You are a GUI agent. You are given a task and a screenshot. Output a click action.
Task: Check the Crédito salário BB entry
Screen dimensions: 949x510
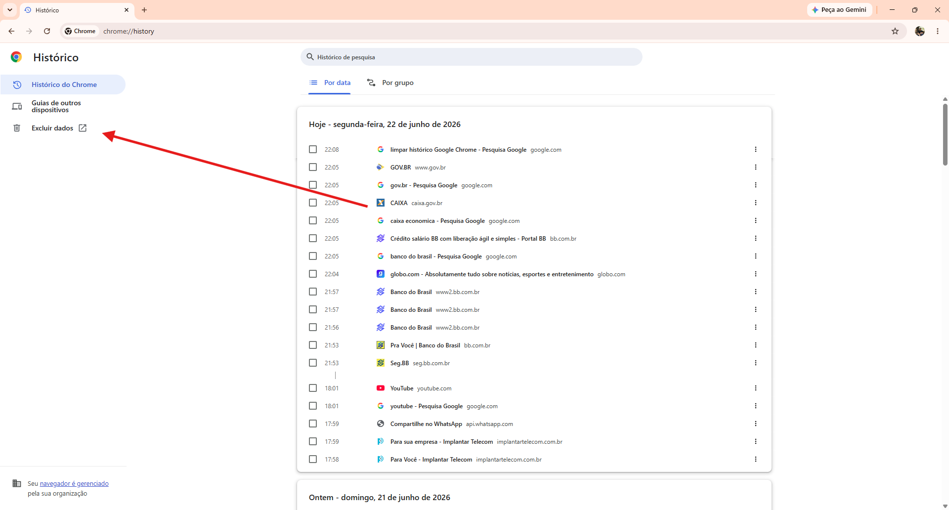click(x=313, y=238)
